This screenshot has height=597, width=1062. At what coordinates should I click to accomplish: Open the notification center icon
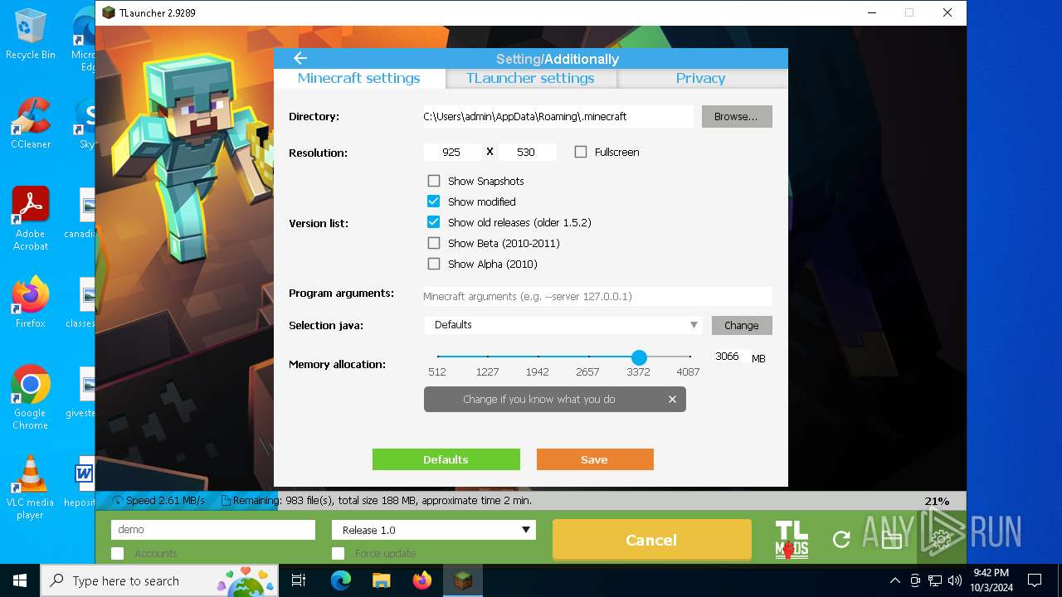(x=1035, y=580)
